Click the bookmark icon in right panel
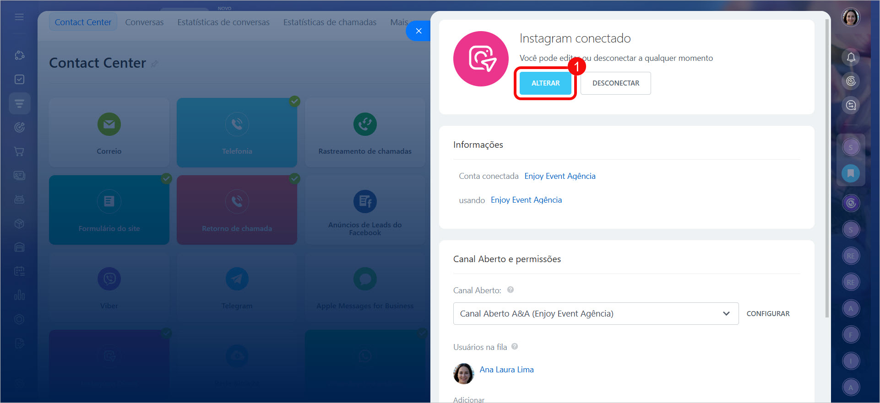Image resolution: width=880 pixels, height=403 pixels. pos(851,173)
